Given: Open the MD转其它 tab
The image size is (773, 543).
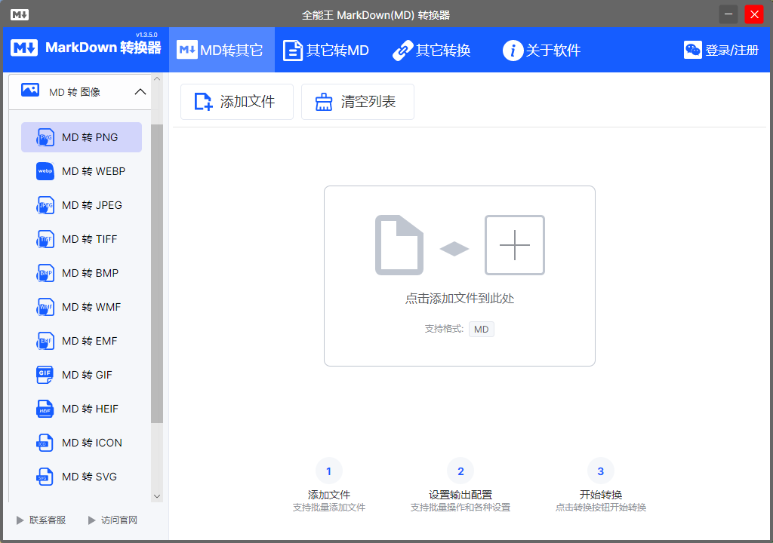Looking at the screenshot, I should point(222,50).
